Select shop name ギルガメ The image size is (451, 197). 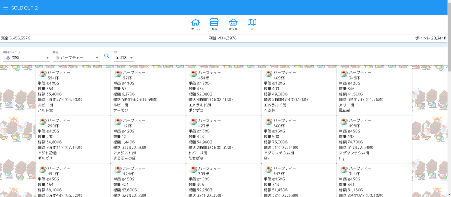click(45, 158)
